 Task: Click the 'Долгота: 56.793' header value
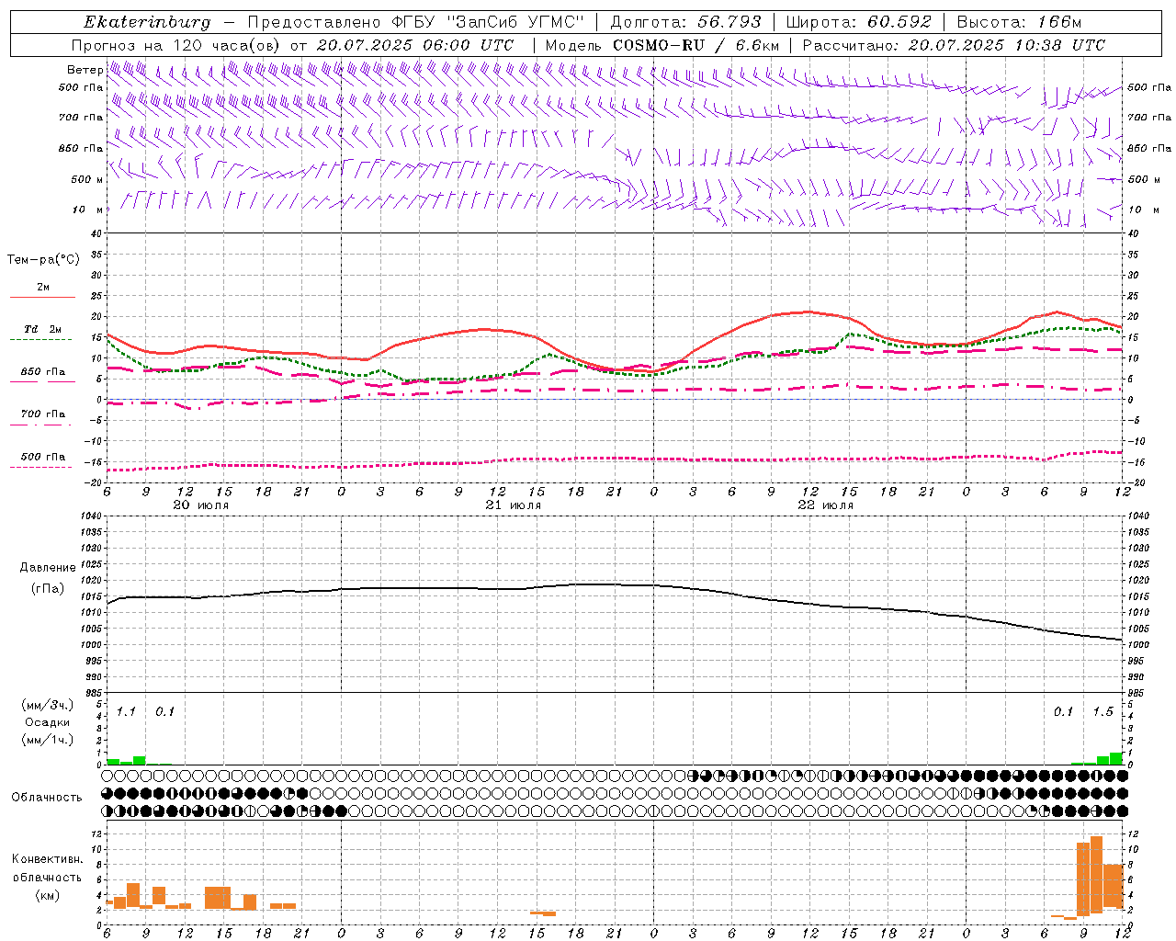[685, 22]
